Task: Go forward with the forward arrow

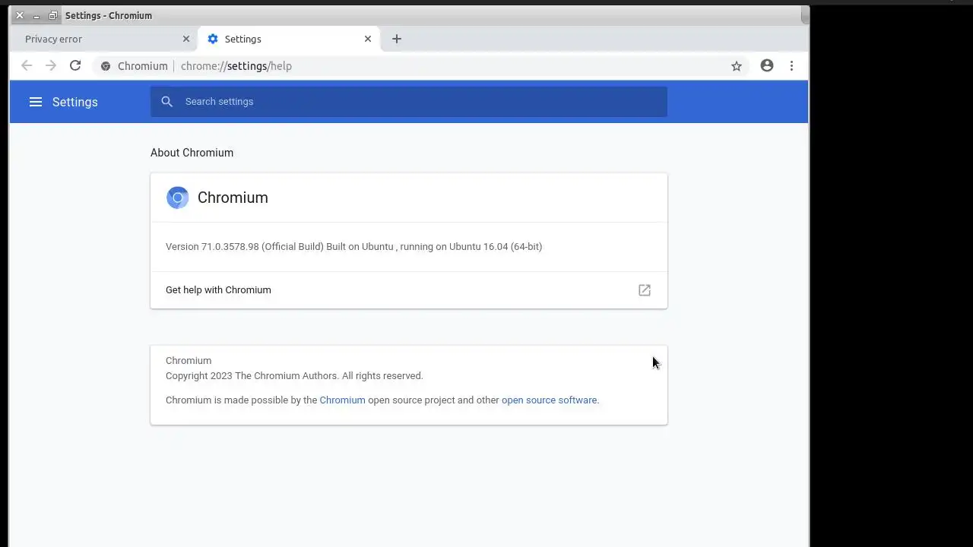Action: coord(51,66)
